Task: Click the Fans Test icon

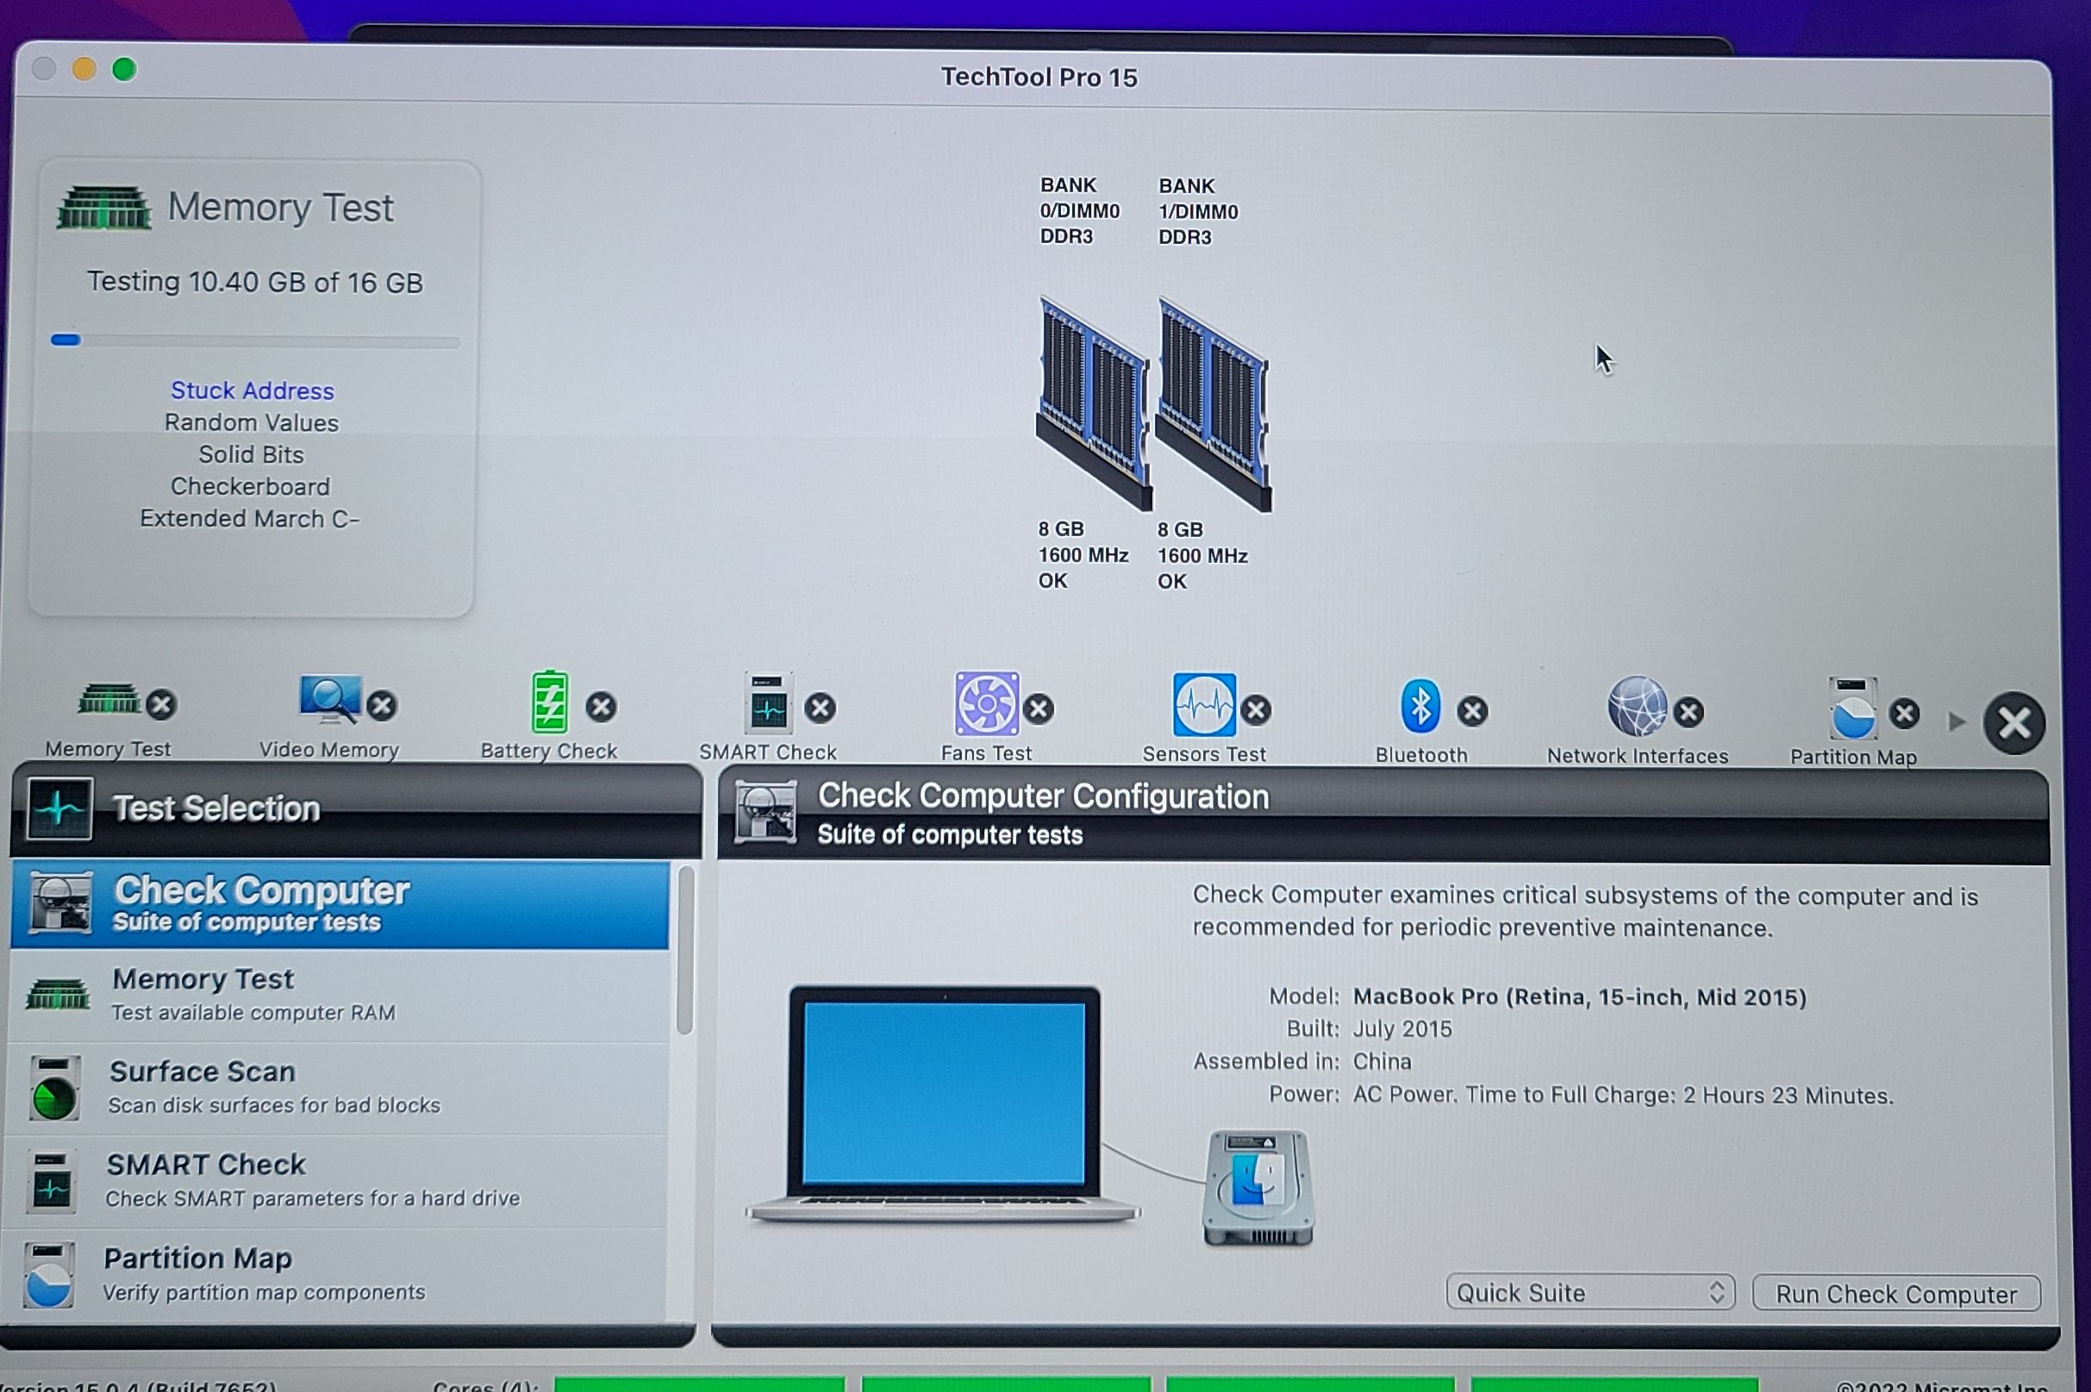Action: tap(986, 704)
